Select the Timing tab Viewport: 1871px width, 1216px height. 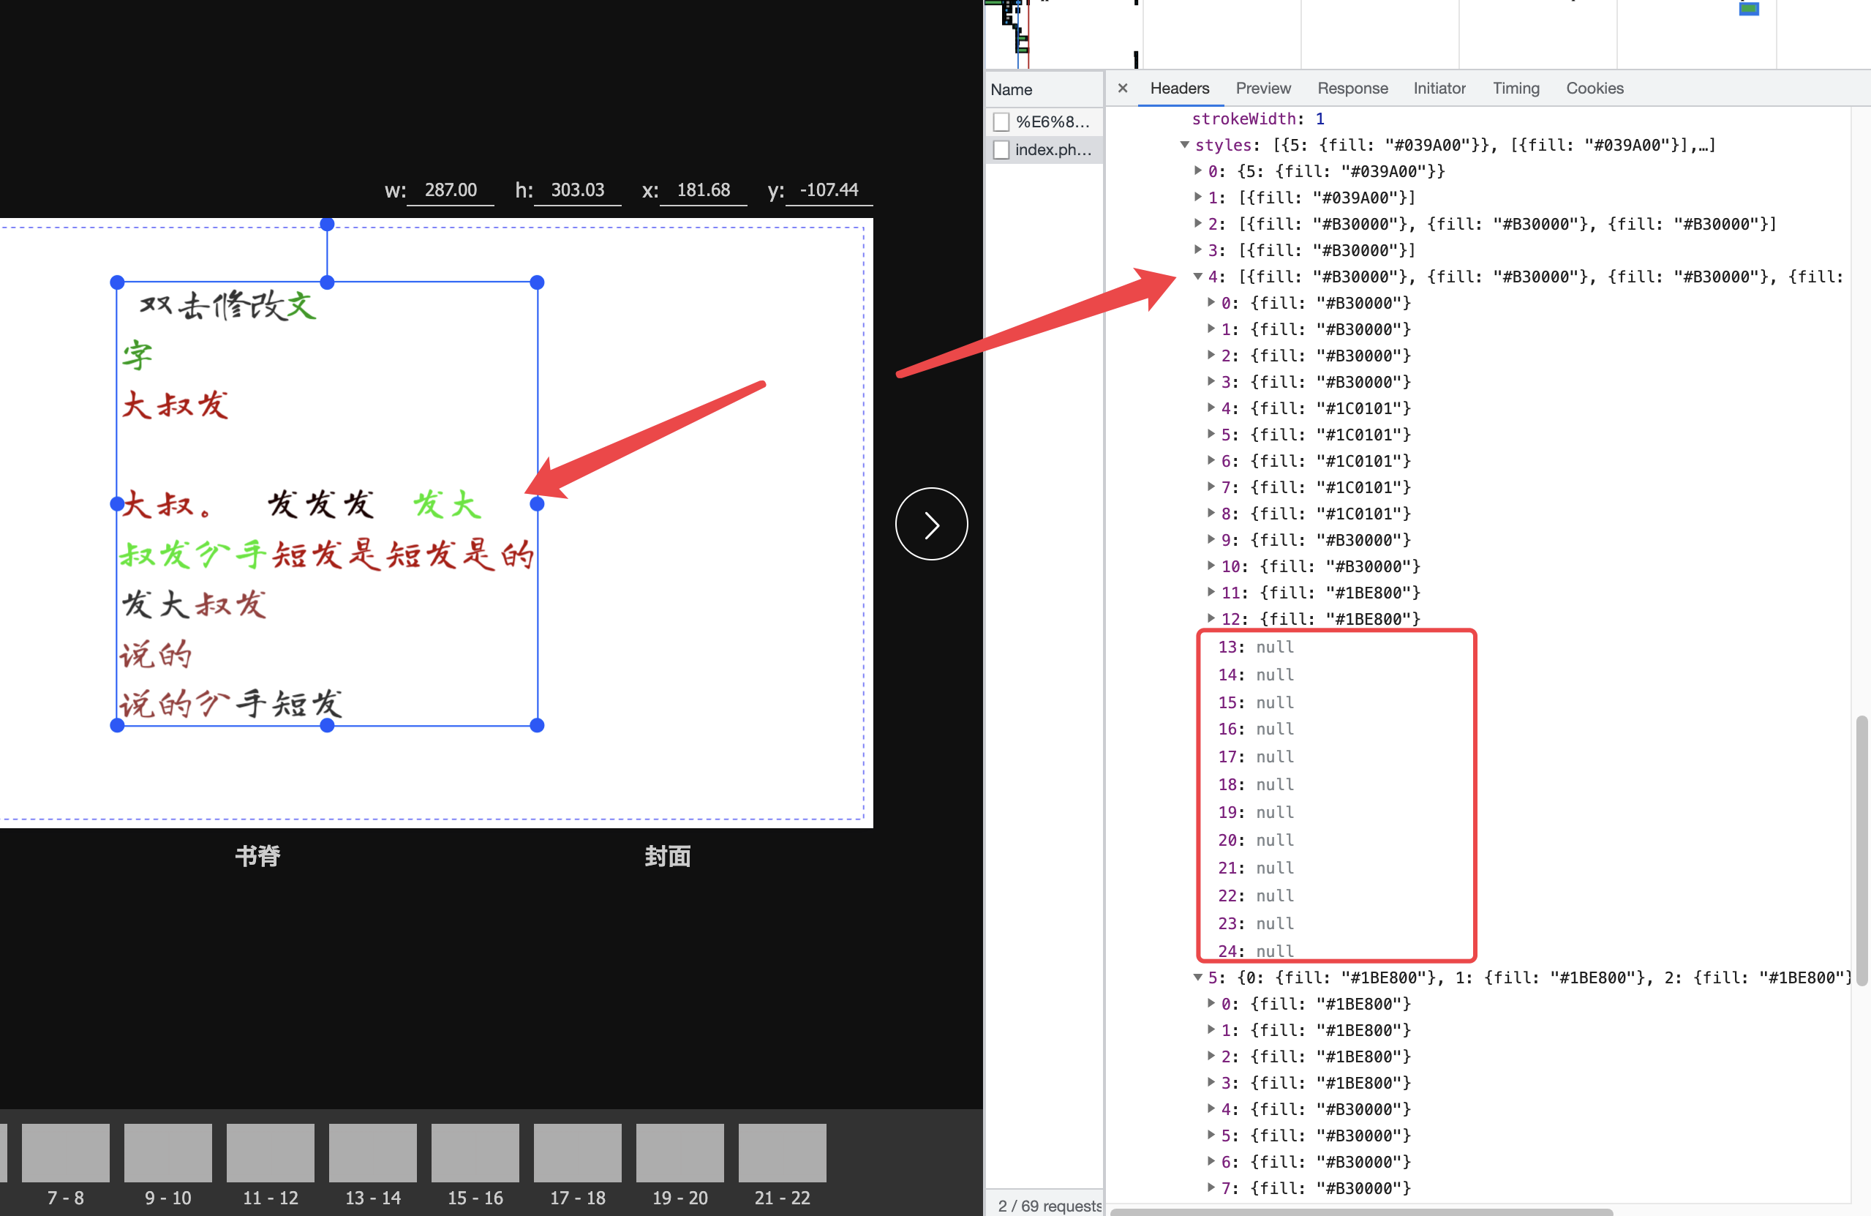pos(1516,87)
